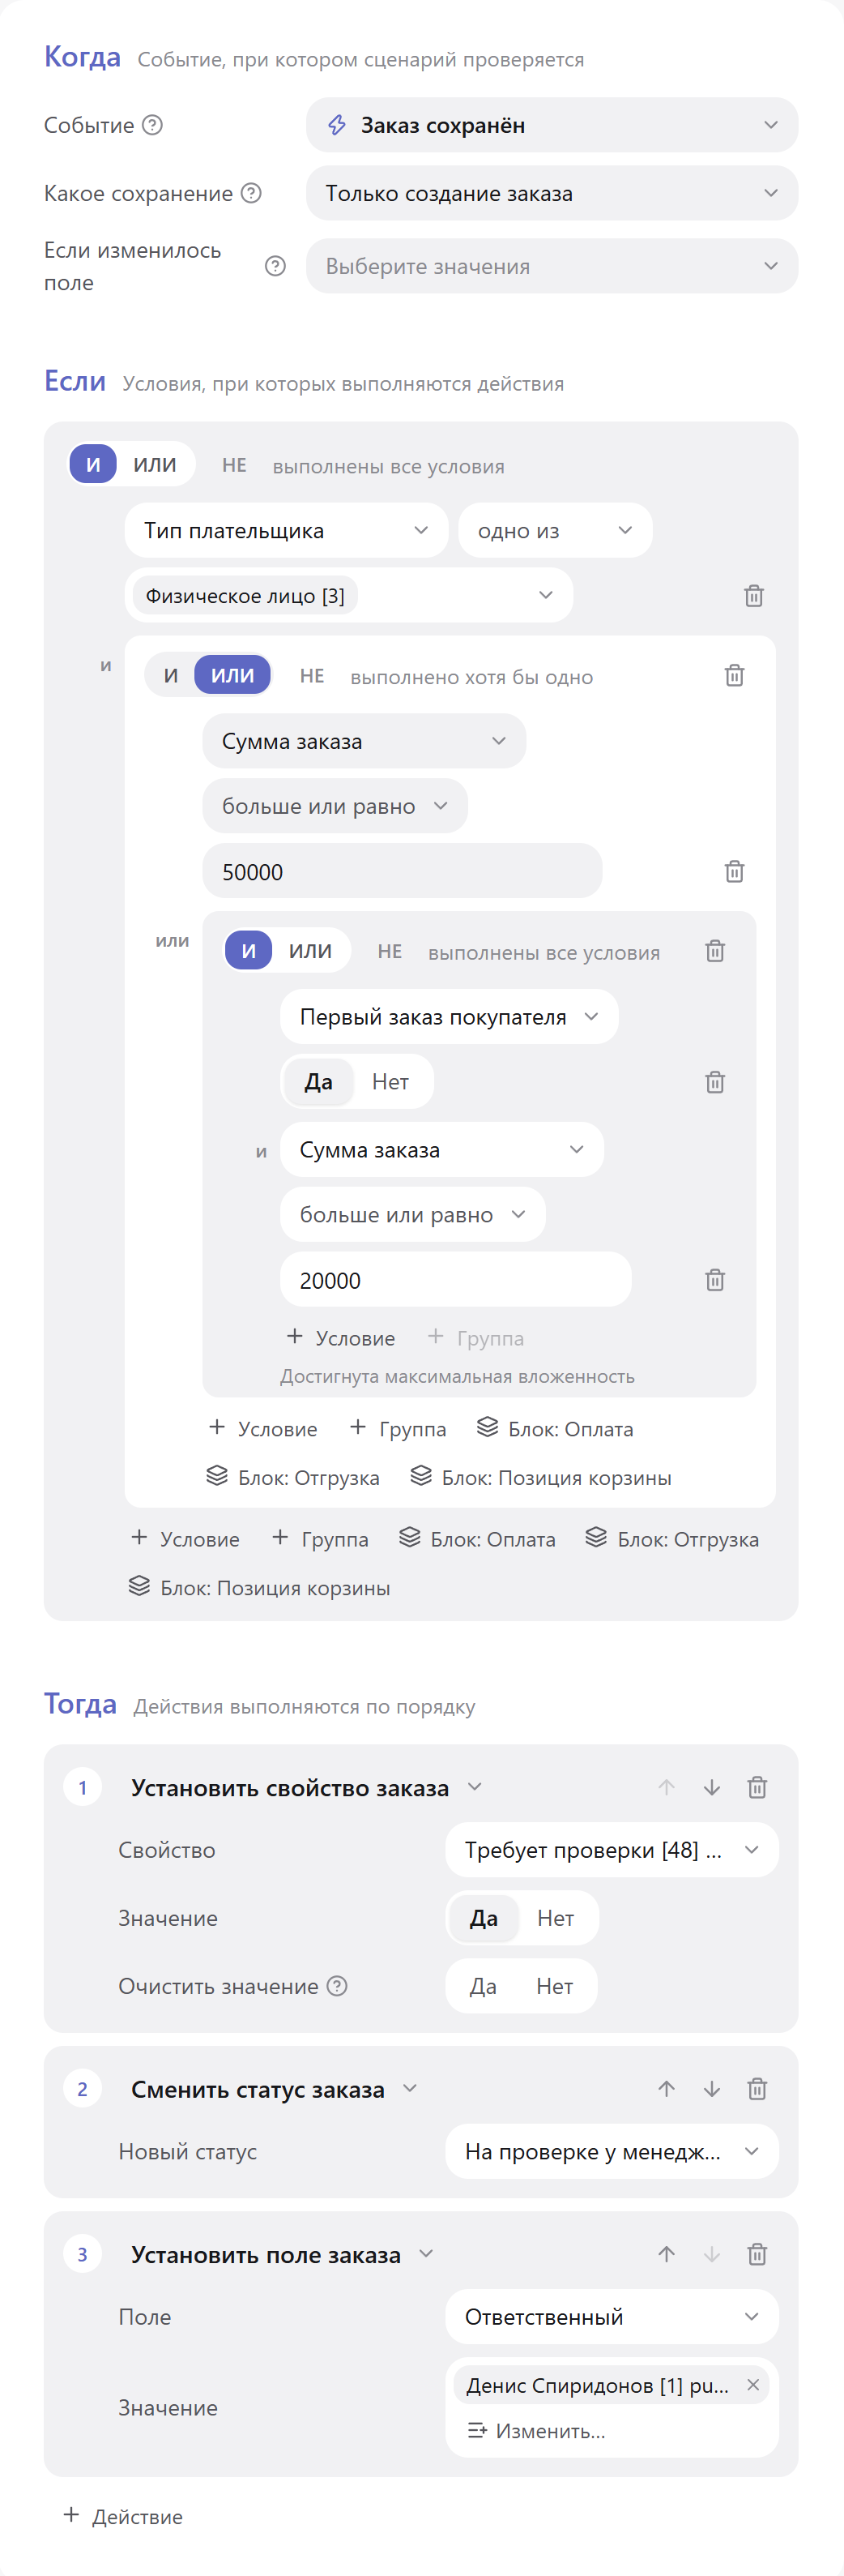
Task: Move action Сменить статус заказа up
Action: pos(667,2089)
